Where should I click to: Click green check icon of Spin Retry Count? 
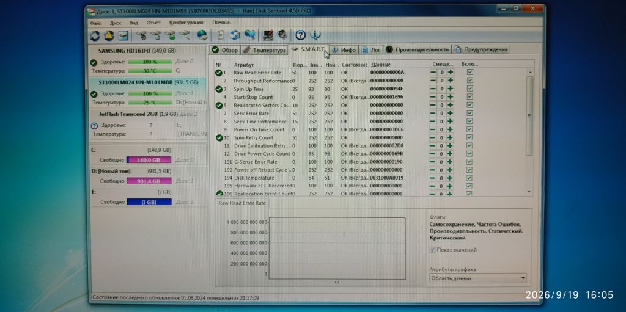tap(218, 137)
